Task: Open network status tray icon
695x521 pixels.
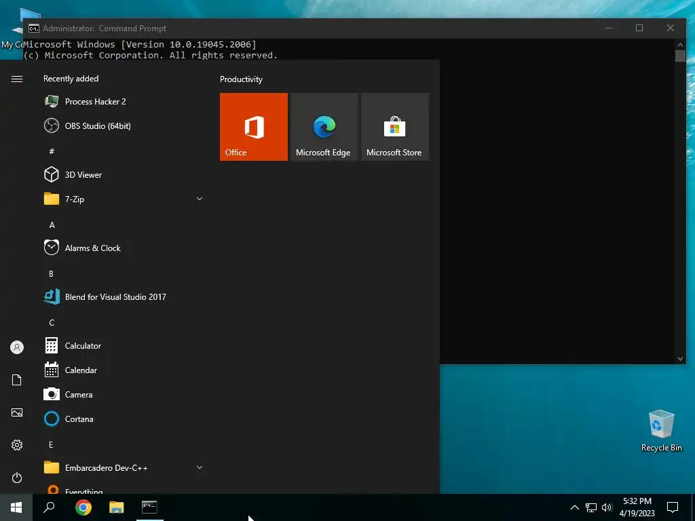Action: point(591,507)
